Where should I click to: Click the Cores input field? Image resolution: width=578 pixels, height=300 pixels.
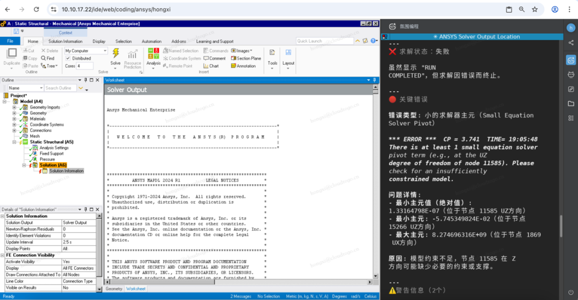85,66
